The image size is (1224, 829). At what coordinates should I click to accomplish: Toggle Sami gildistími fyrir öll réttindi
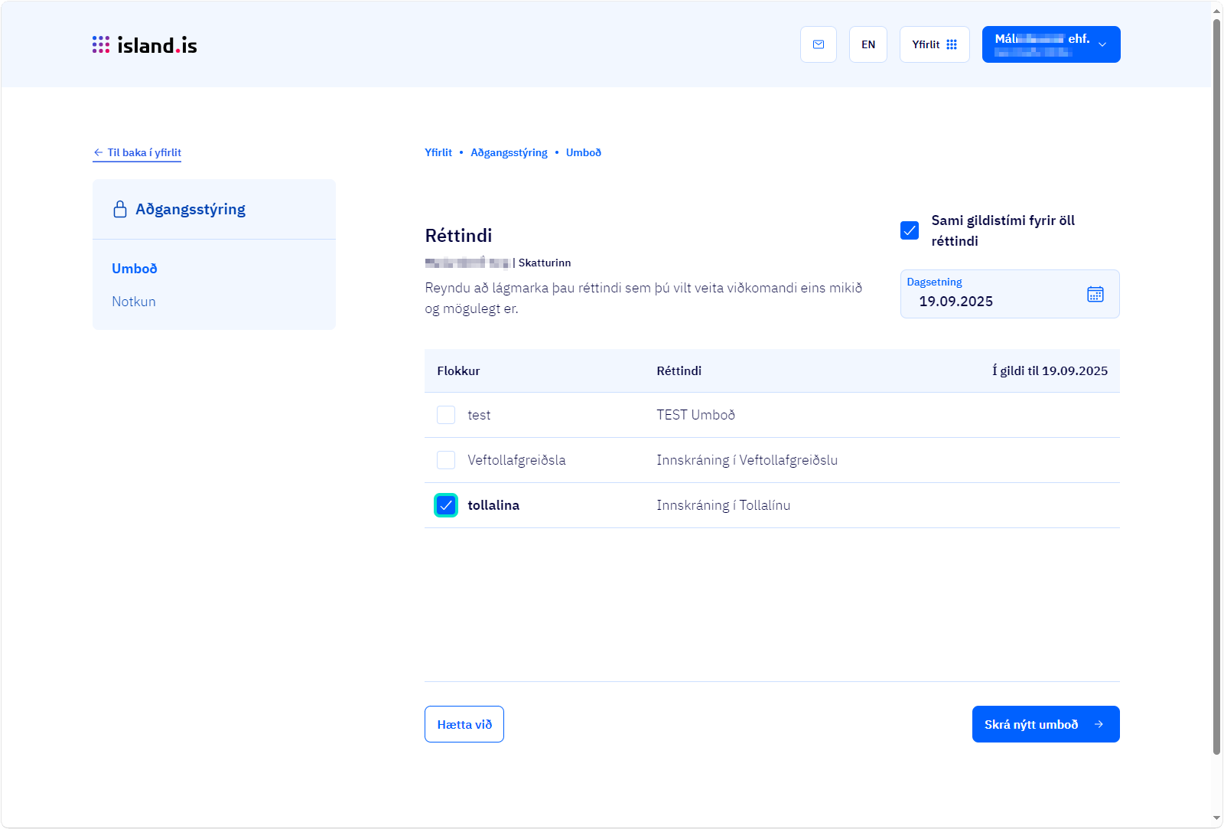(910, 230)
